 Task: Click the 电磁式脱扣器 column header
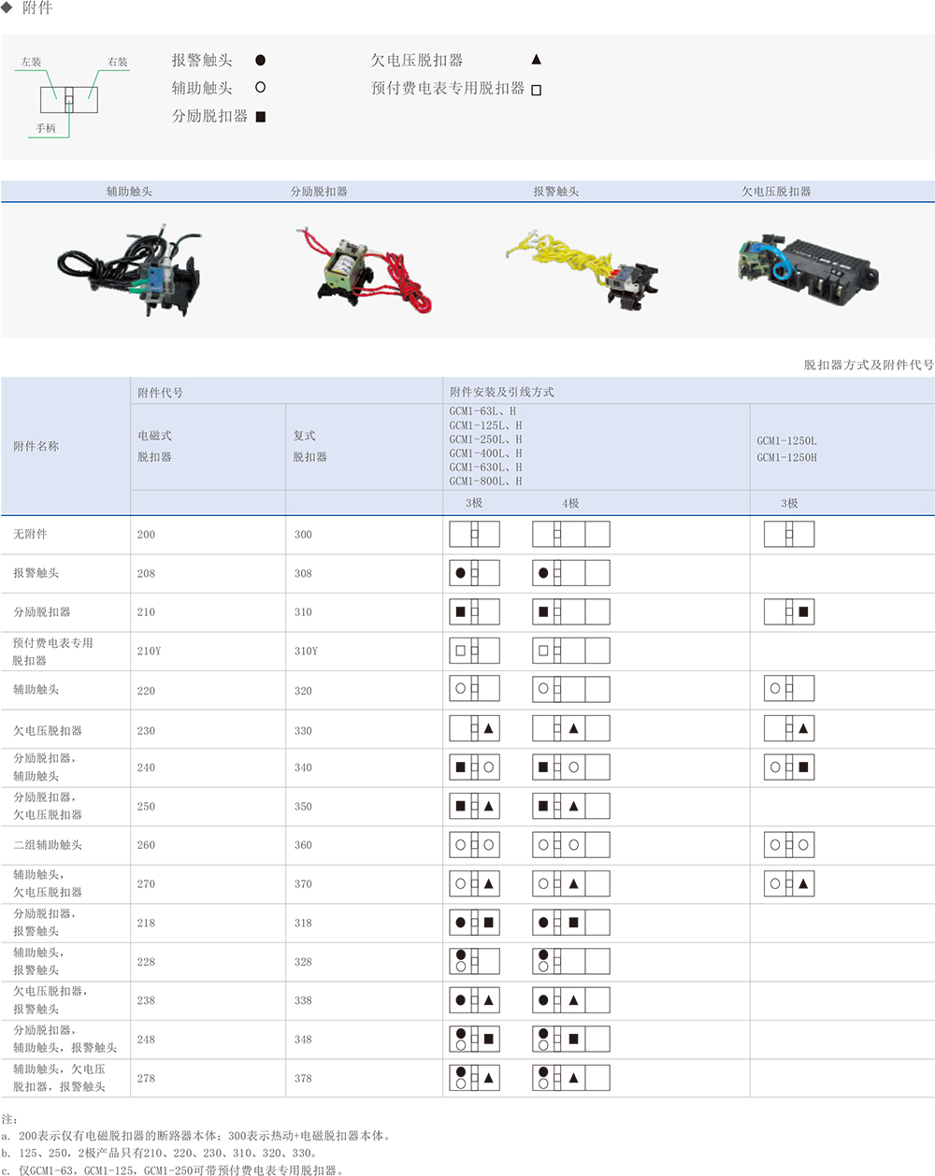click(x=155, y=446)
